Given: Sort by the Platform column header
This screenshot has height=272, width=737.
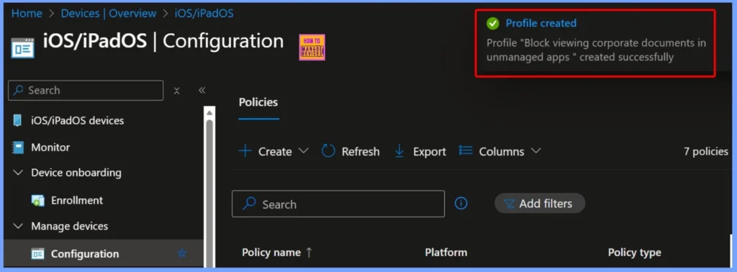Looking at the screenshot, I should click(446, 253).
